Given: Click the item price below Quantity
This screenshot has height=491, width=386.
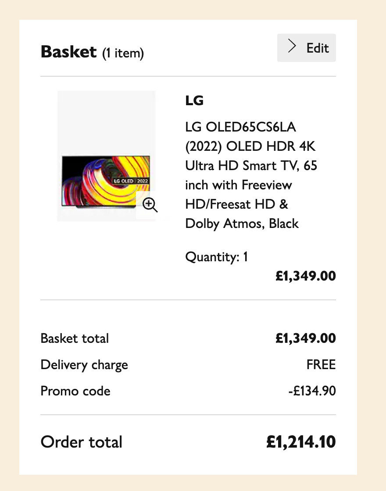Looking at the screenshot, I should 305,276.
